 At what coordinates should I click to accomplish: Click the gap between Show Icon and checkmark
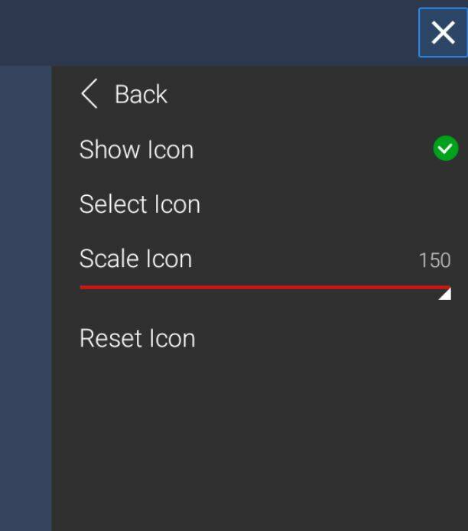(314, 149)
